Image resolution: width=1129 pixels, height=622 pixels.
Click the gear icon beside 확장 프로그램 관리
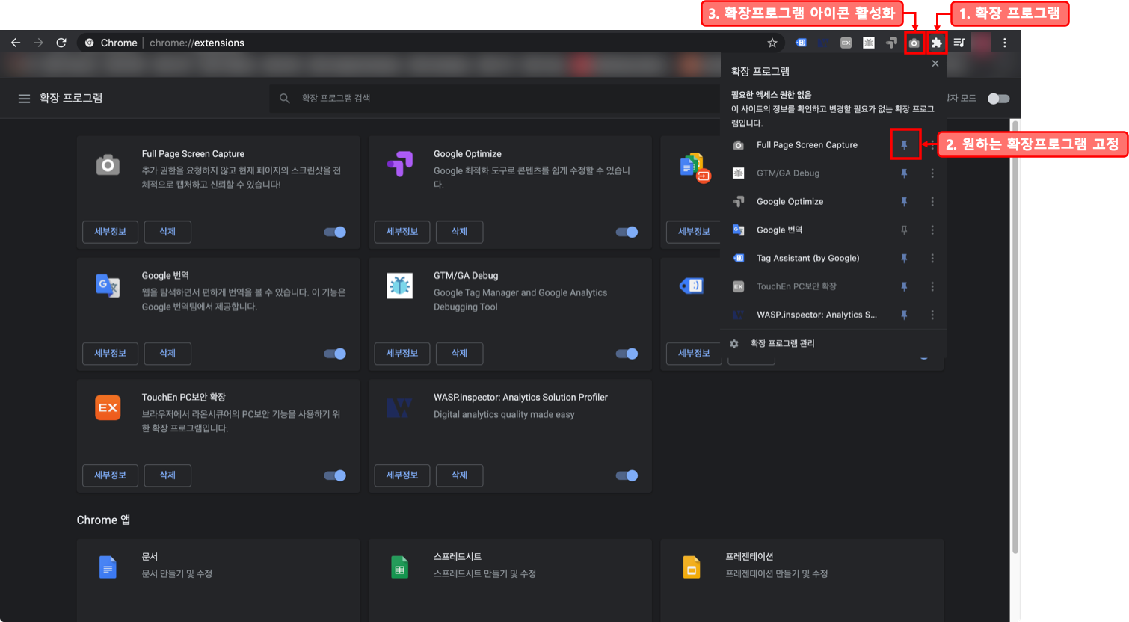734,343
